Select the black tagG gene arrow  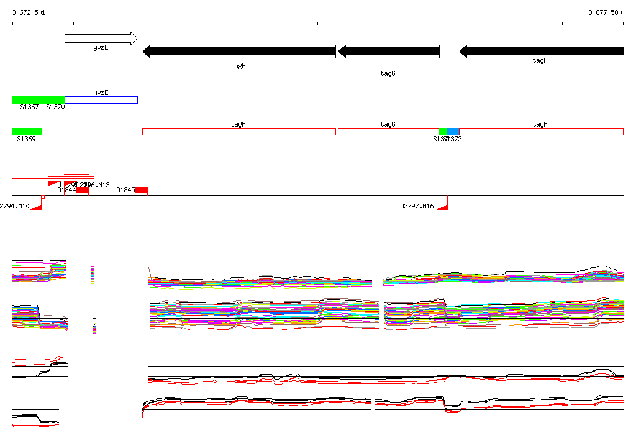coord(389,51)
